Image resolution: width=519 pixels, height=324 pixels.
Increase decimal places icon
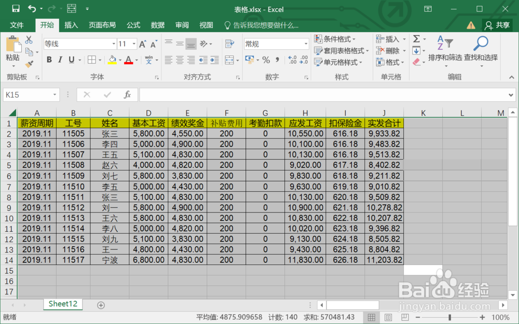coord(293,60)
